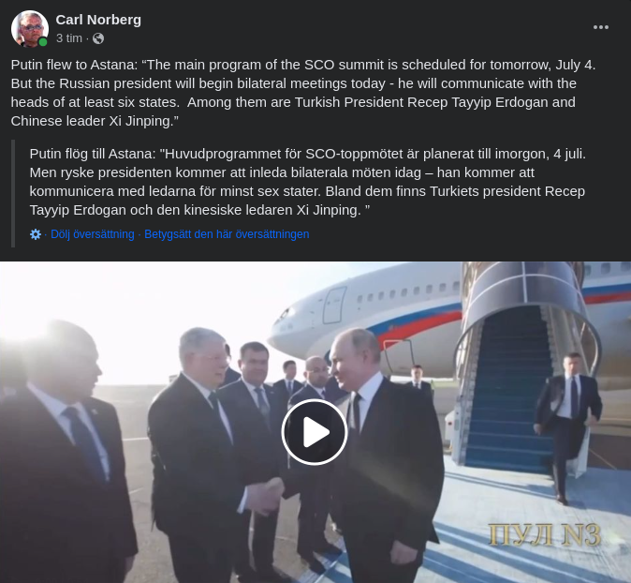Open the three-dot post options menu

tap(600, 27)
